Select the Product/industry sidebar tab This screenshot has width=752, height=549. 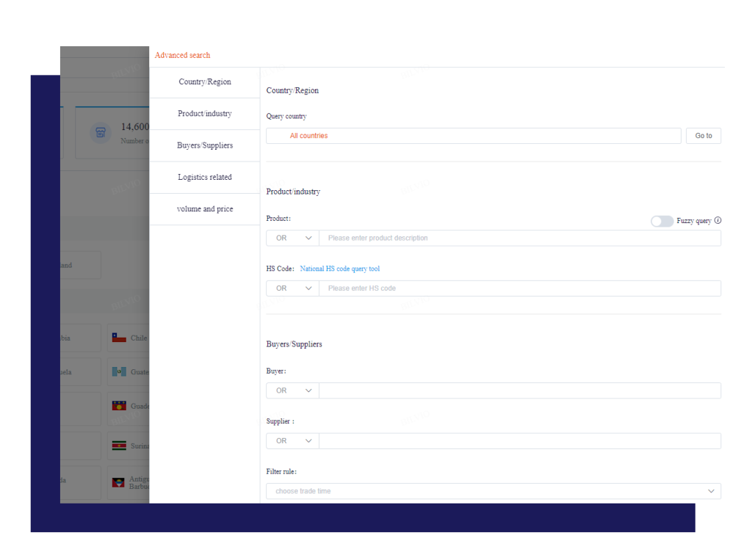tap(205, 114)
